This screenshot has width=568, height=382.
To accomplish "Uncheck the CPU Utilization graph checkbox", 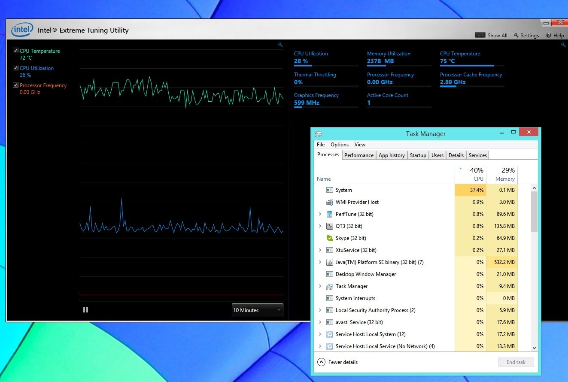I will pyautogui.click(x=16, y=68).
